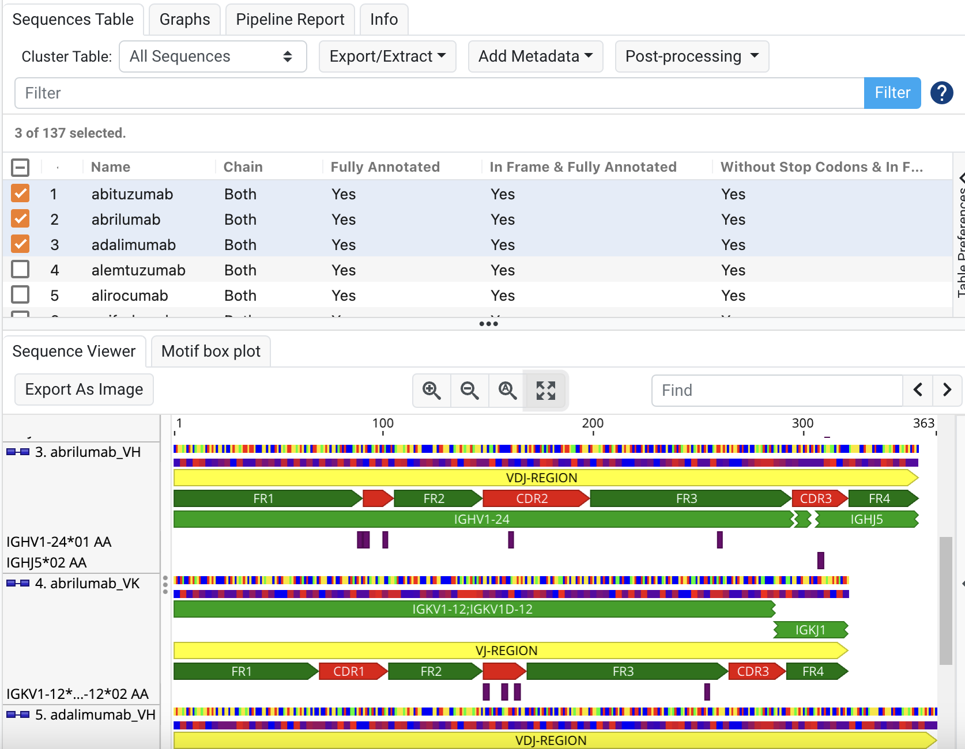Uncheck the abrilumab row checkbox

click(20, 219)
